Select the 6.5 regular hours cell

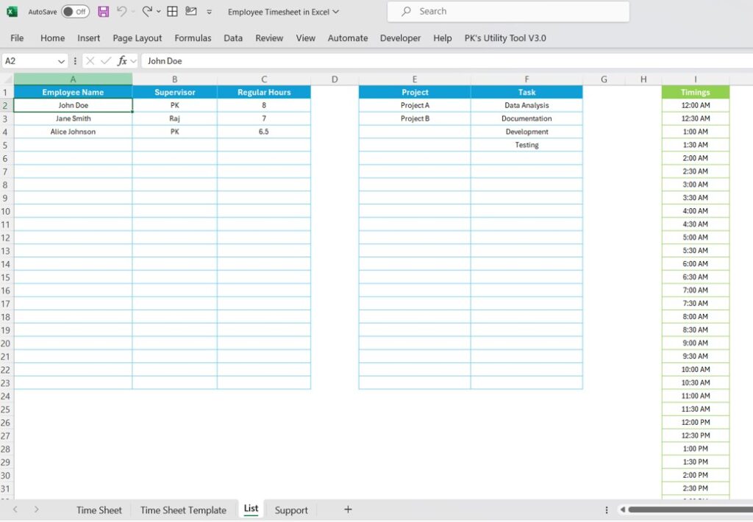click(264, 132)
